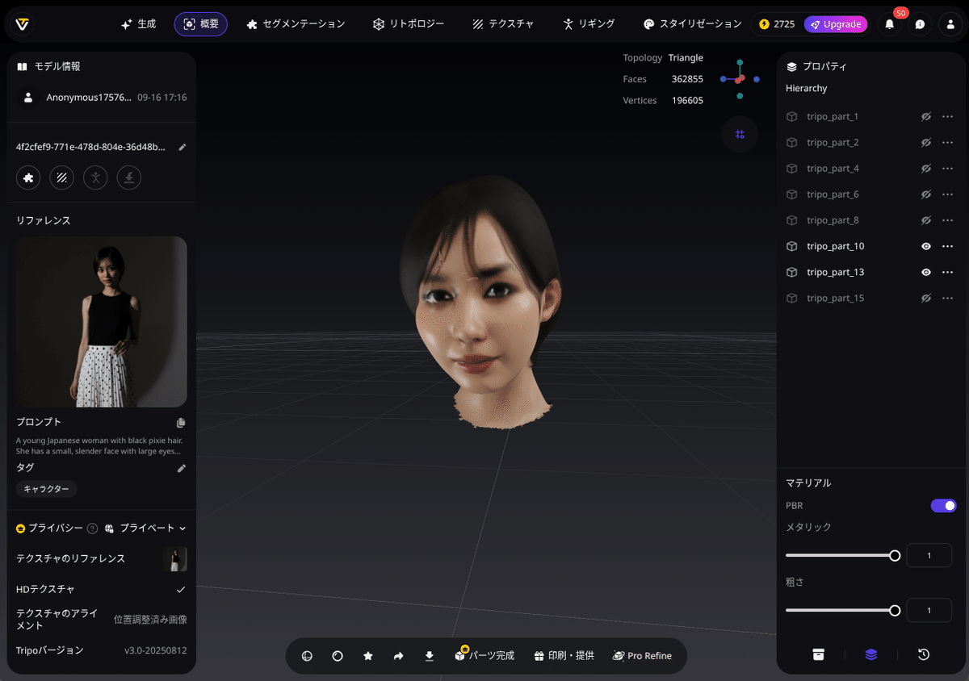
Task: Click the texture stripes icon under model ID
Action: [62, 178]
